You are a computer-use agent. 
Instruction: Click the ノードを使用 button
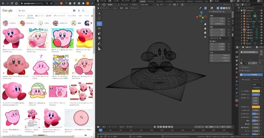[x=251, y=75]
